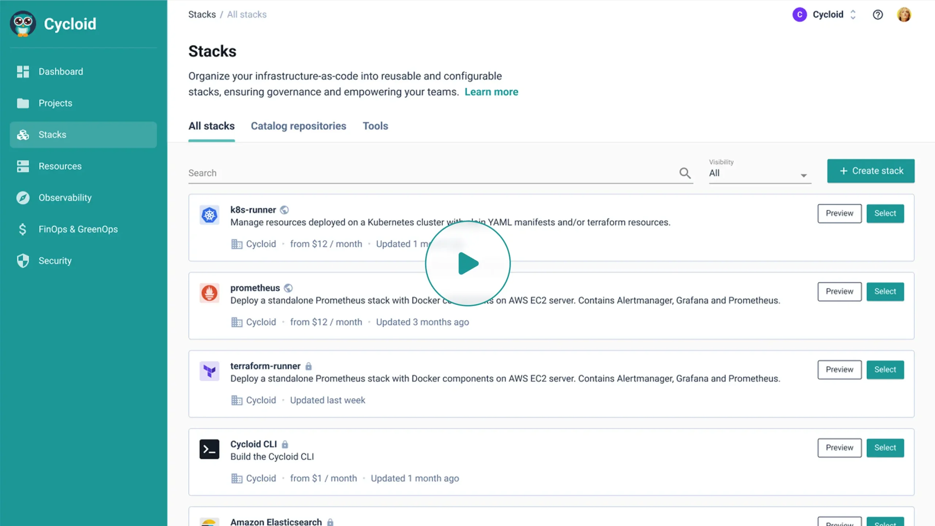Image resolution: width=935 pixels, height=526 pixels.
Task: Follow the Learn more link
Action: pyautogui.click(x=491, y=92)
